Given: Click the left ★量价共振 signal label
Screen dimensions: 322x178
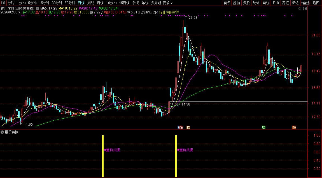Looking at the screenshot, I should coord(112,150).
